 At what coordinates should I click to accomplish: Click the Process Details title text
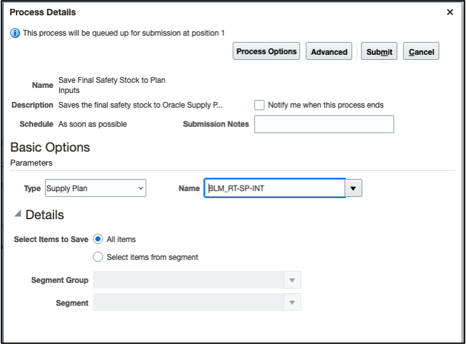[43, 12]
